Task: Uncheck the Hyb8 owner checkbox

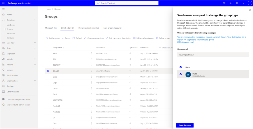Action: pyautogui.click(x=180, y=74)
